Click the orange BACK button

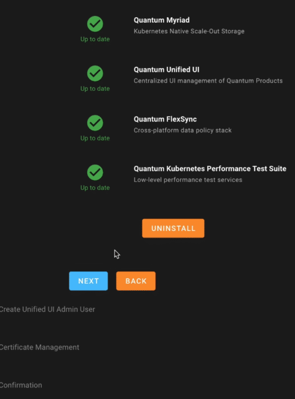(136, 281)
